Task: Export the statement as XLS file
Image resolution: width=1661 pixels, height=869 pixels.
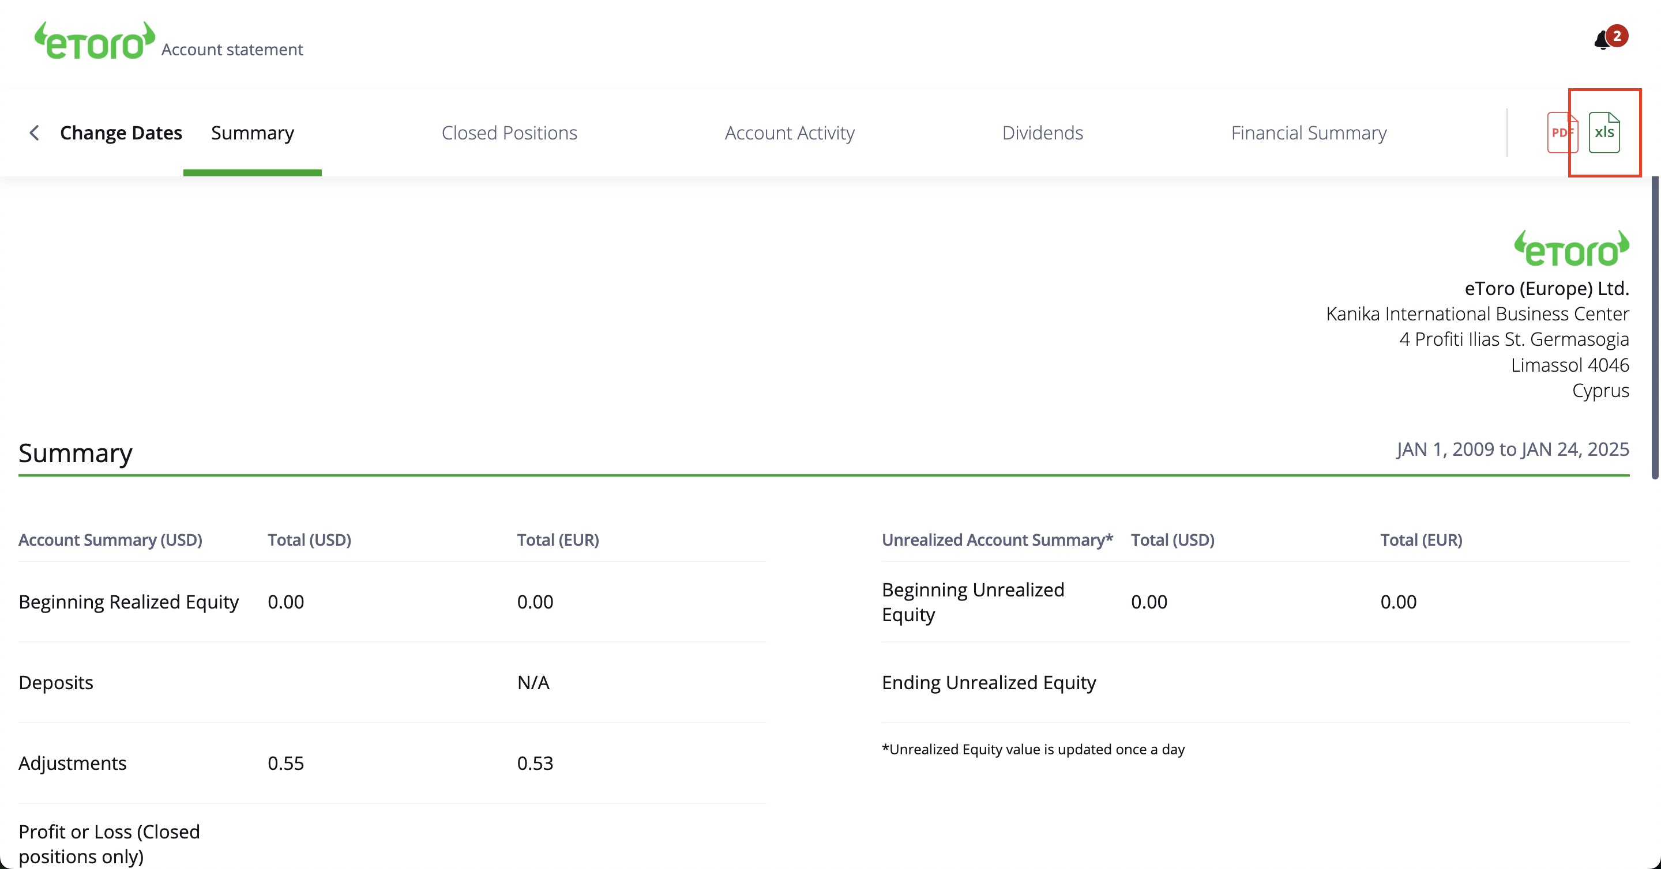Action: tap(1604, 132)
